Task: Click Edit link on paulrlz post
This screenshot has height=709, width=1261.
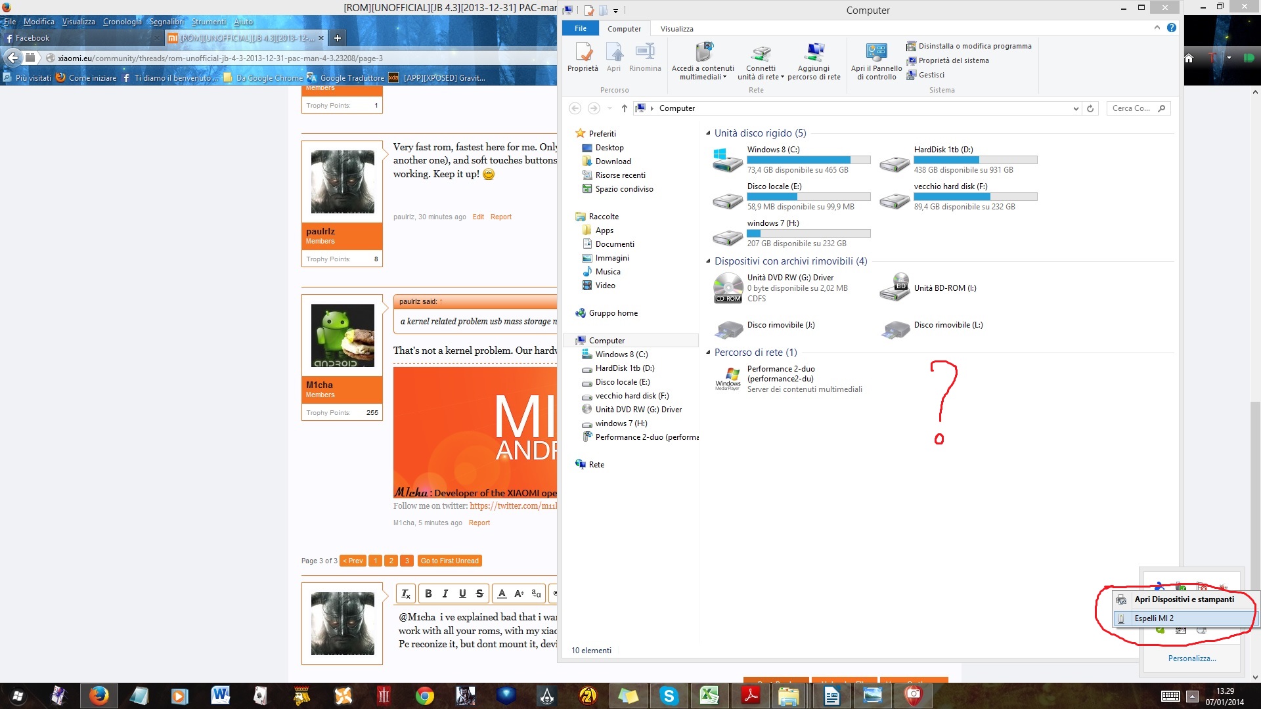Action: coord(478,217)
